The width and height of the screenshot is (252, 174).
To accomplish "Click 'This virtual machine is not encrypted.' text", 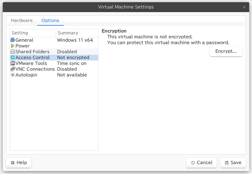I will coord(150,37).
